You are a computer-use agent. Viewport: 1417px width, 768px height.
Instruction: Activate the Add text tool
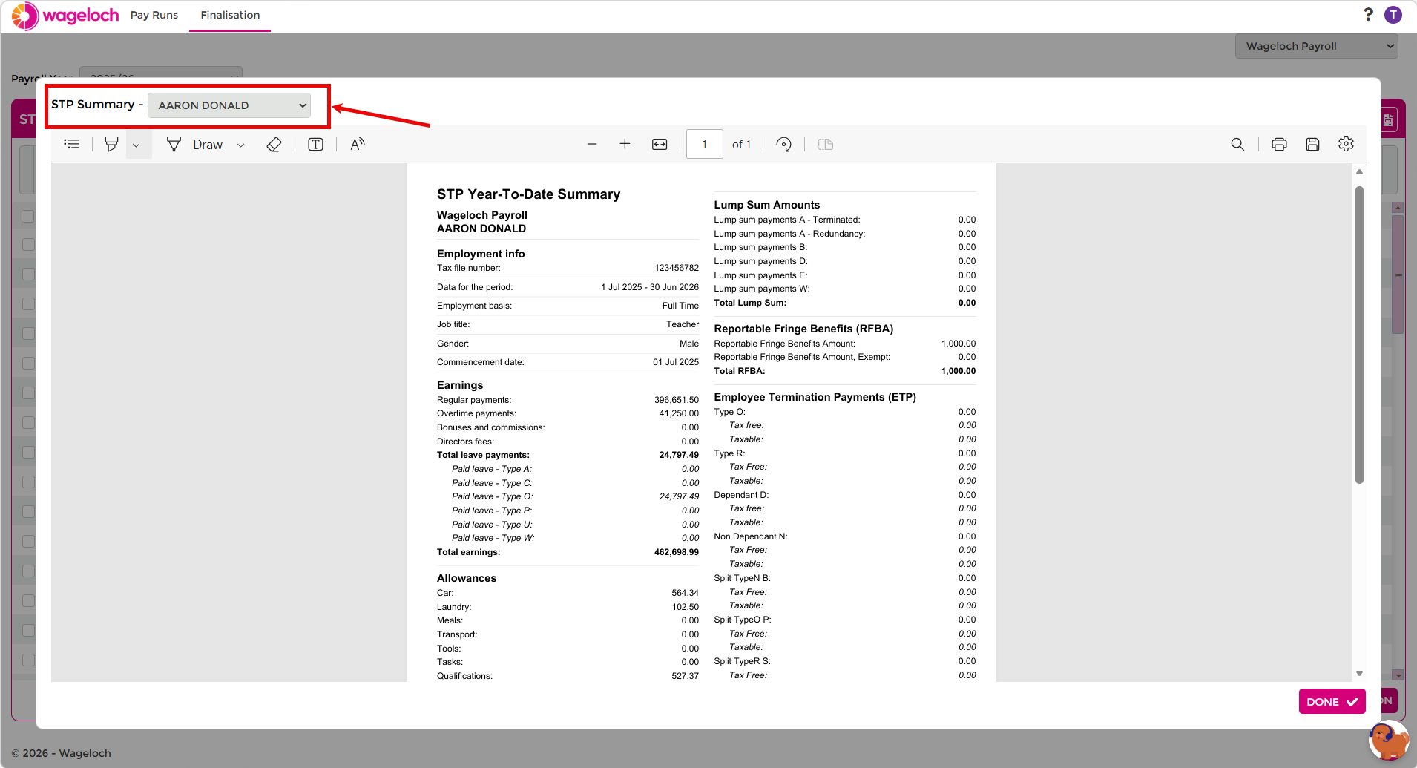[x=315, y=144]
